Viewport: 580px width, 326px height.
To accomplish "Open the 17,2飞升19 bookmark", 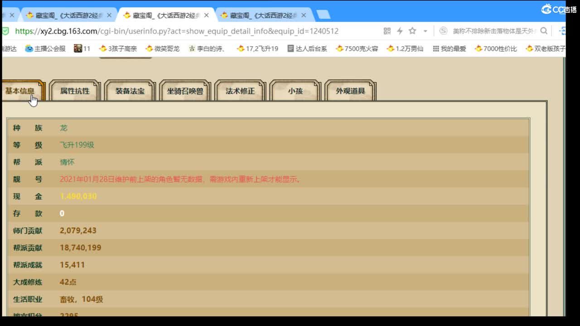I will point(257,48).
